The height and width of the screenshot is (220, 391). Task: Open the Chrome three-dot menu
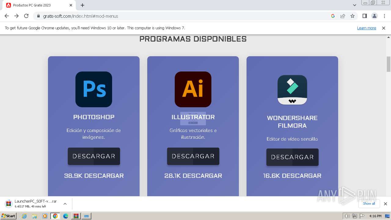pyautogui.click(x=384, y=16)
